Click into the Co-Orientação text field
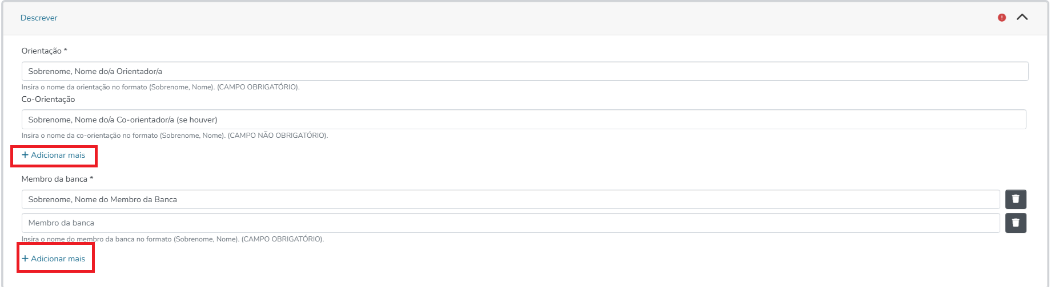 523,120
